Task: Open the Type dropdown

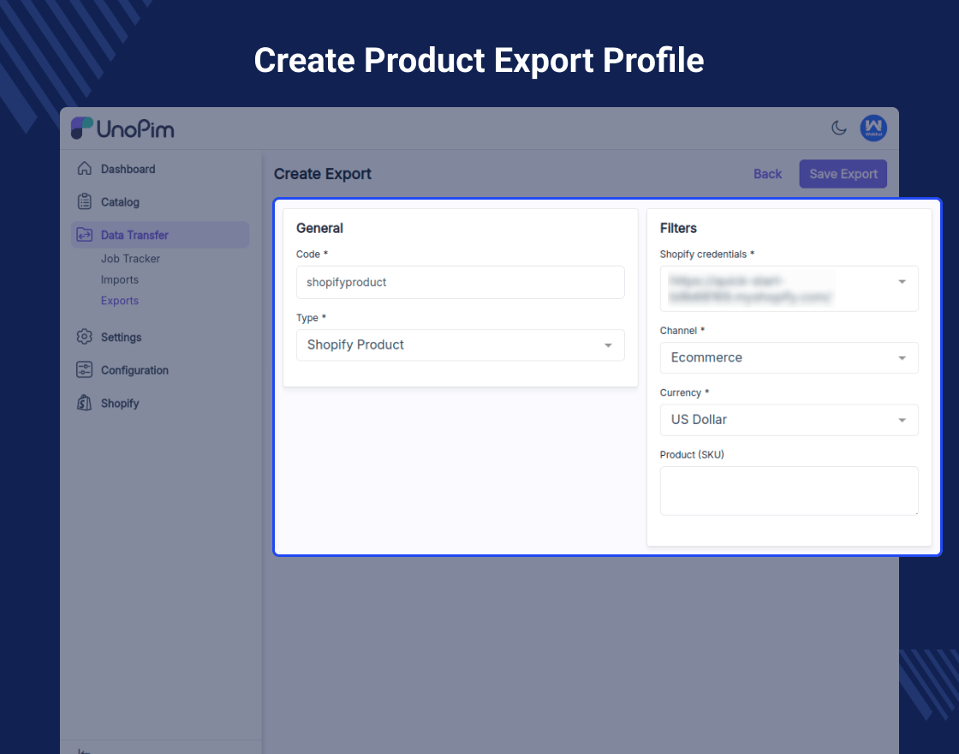Action: click(461, 345)
